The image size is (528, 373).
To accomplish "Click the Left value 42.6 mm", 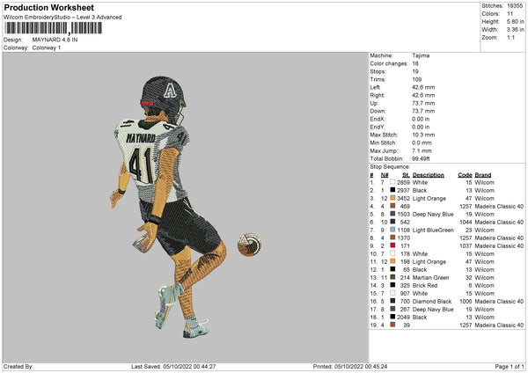I will [x=423, y=87].
